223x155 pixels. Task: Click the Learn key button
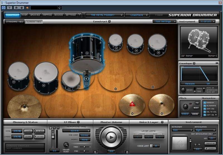(x=210, y=149)
